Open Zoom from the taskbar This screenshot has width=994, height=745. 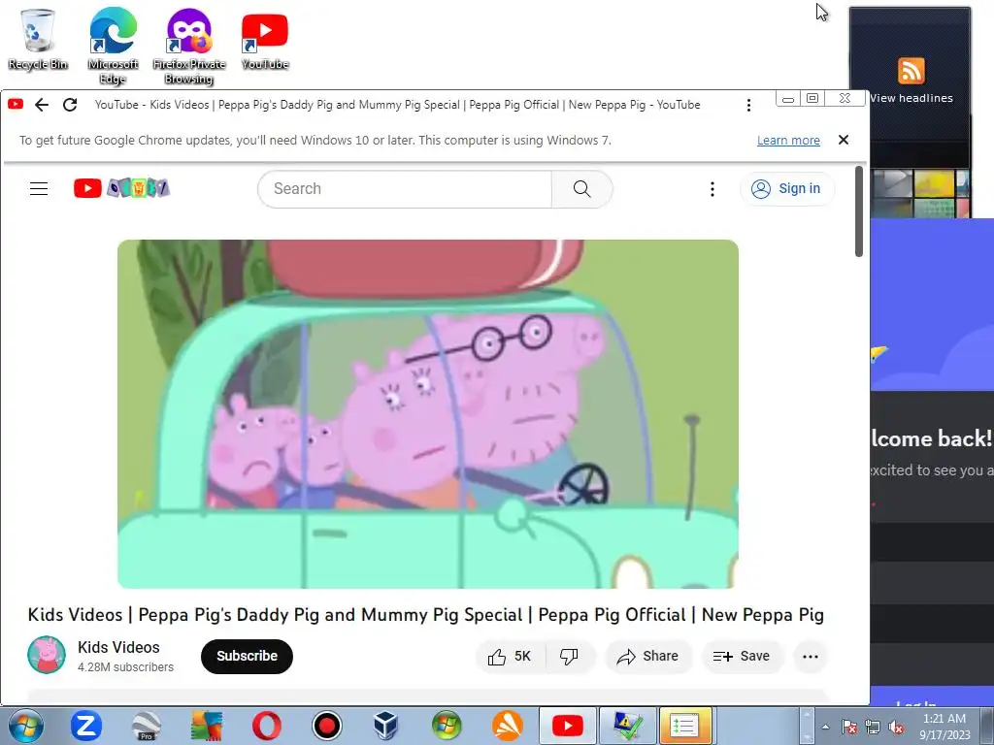(x=86, y=726)
